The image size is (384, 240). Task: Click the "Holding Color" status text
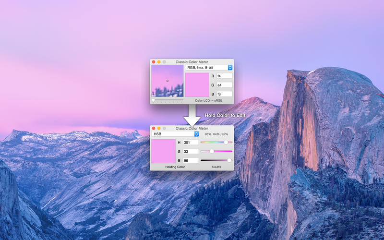(175, 167)
